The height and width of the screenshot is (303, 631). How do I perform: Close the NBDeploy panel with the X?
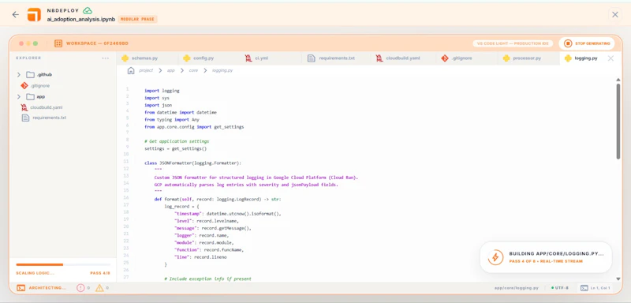[x=615, y=14]
